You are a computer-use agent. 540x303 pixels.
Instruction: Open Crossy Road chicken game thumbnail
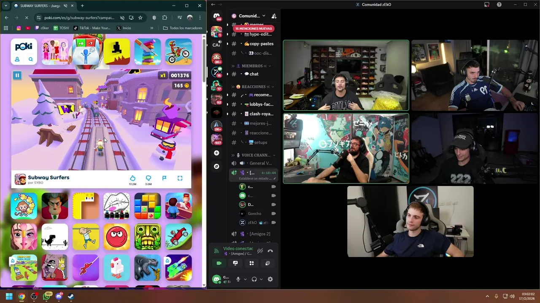116,268
